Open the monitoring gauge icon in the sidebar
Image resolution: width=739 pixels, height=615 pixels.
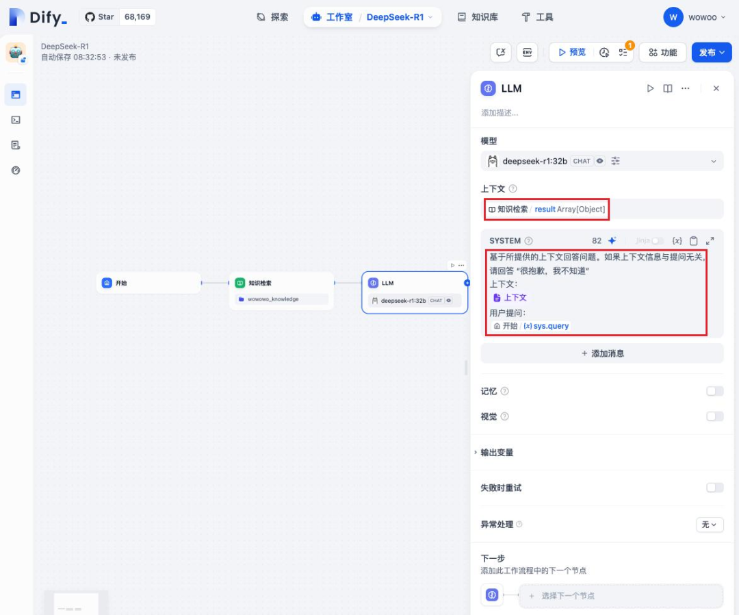(x=16, y=171)
